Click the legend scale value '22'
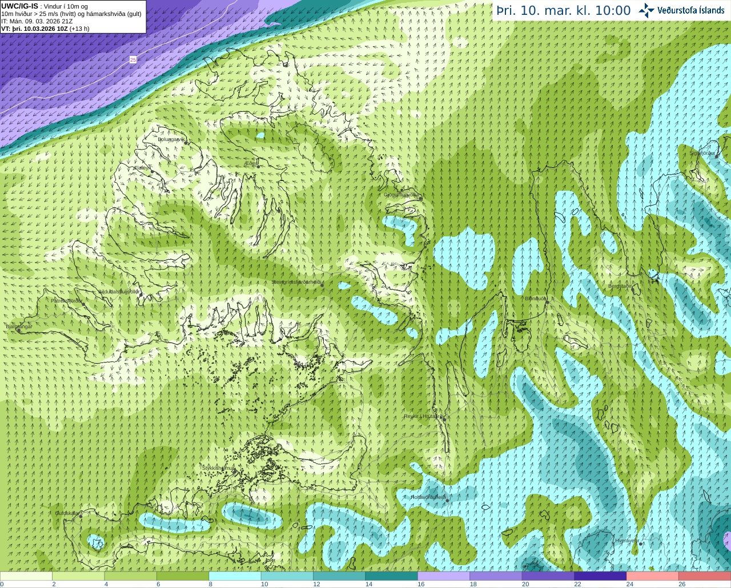The image size is (731, 588). coord(577,584)
